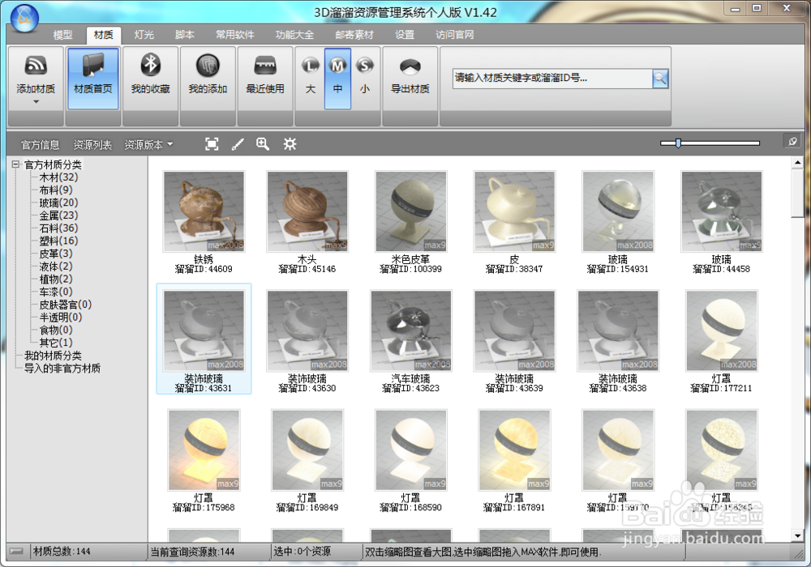Click the search magnifier beside the keyword box

659,79
